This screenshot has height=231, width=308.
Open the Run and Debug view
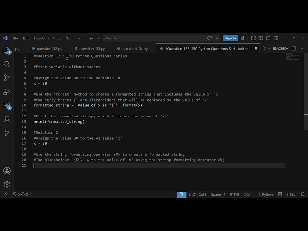(7, 92)
